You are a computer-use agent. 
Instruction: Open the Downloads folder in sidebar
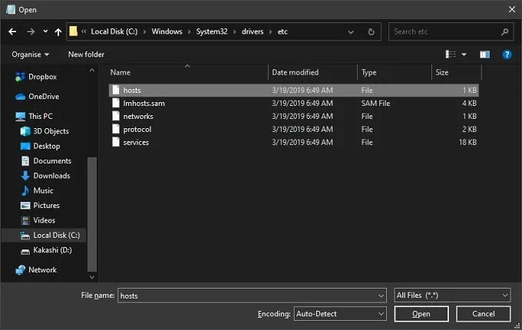pyautogui.click(x=51, y=176)
